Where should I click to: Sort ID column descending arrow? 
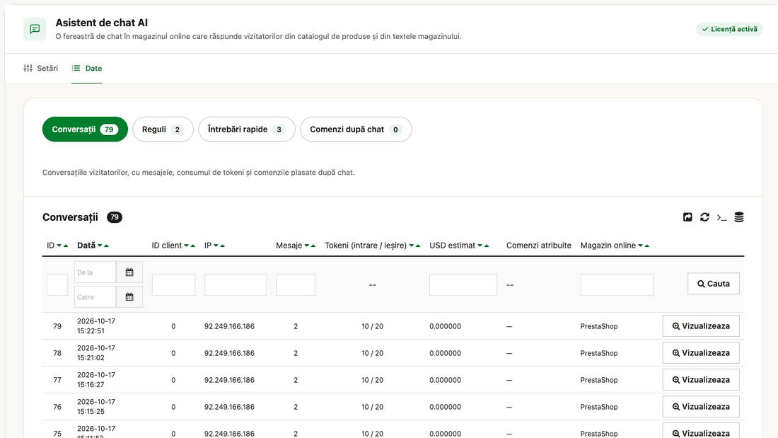[59, 246]
